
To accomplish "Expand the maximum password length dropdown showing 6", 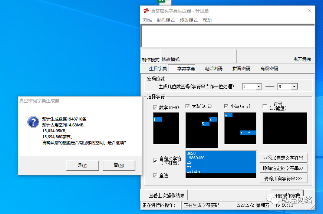I will (294, 86).
